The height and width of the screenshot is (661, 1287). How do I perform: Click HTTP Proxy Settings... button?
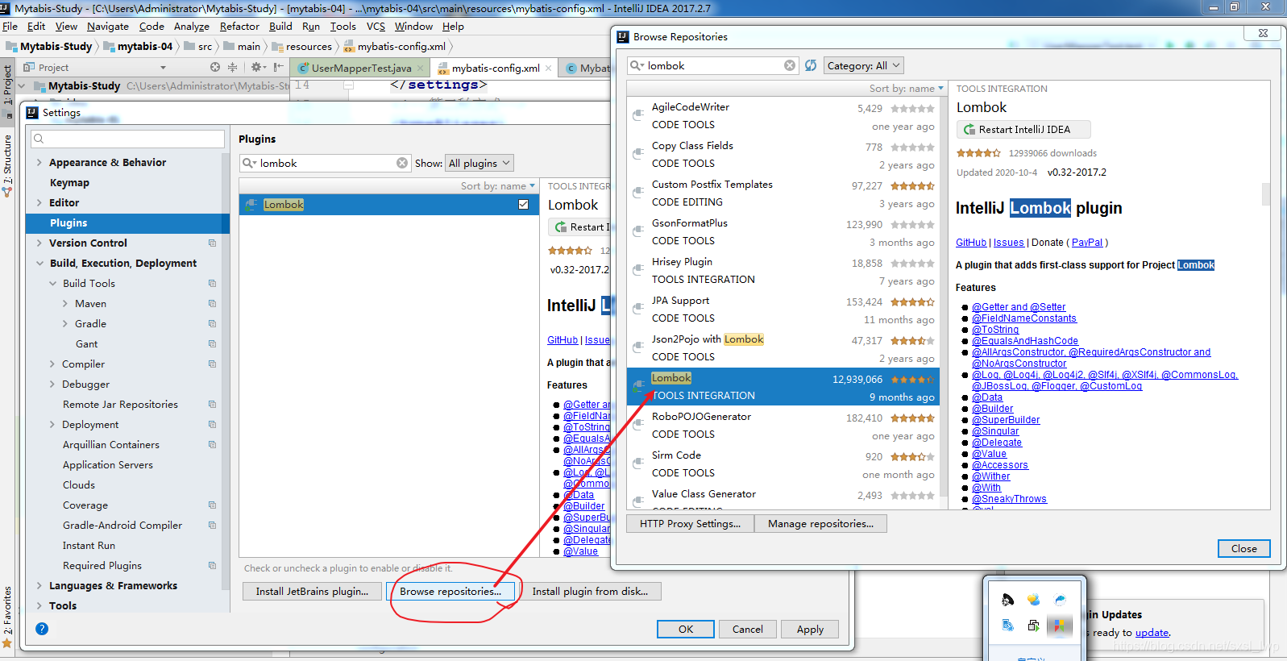pyautogui.click(x=690, y=524)
